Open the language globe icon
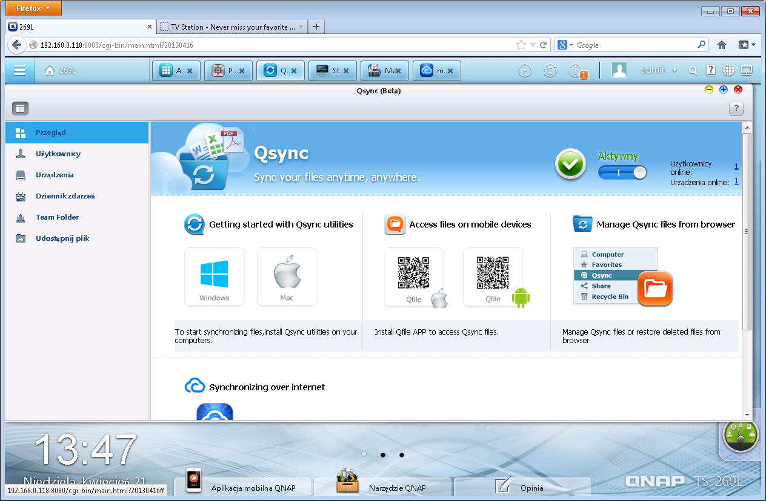Image resolution: width=766 pixels, height=501 pixels. pos(729,71)
